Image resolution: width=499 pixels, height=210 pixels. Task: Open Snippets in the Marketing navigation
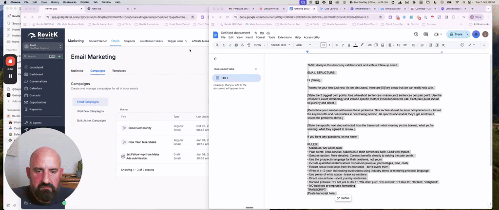130,41
